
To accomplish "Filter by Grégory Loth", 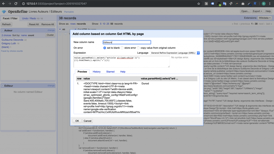I will coord(9,43).
